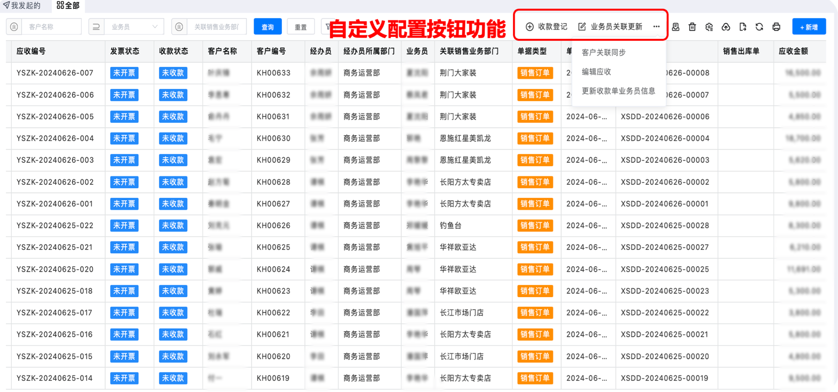Click the document icon left of trash
The width and height of the screenshot is (838, 392).
pyautogui.click(x=676, y=27)
